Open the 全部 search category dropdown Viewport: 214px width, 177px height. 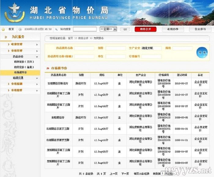[108, 29]
